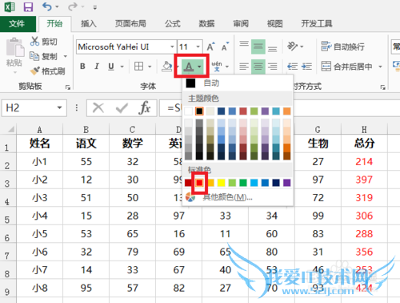The height and width of the screenshot is (303, 400).
Task: Expand the 复制 dropdown arrow
Action: 65,56
